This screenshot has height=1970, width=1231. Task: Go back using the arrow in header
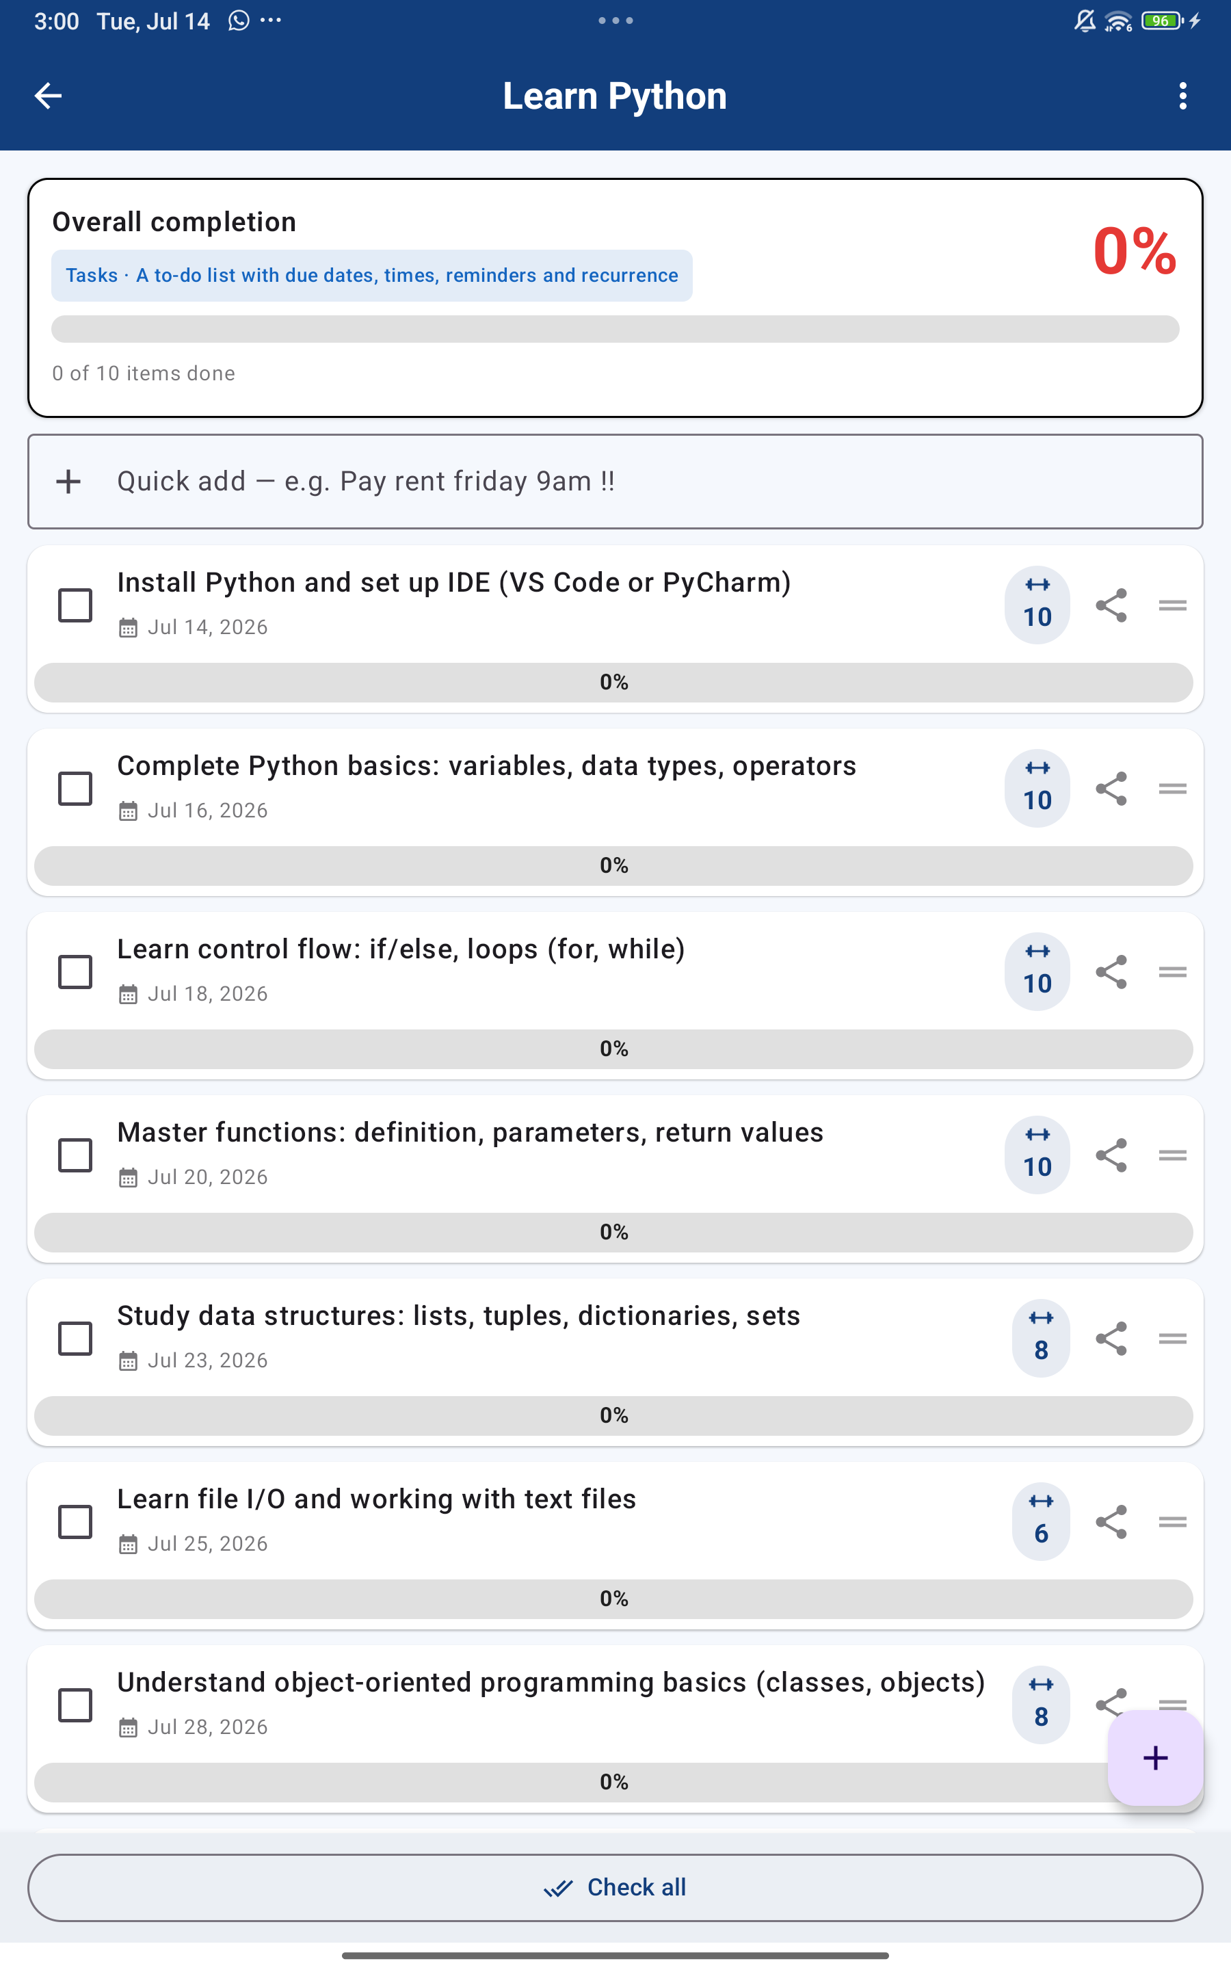point(48,96)
